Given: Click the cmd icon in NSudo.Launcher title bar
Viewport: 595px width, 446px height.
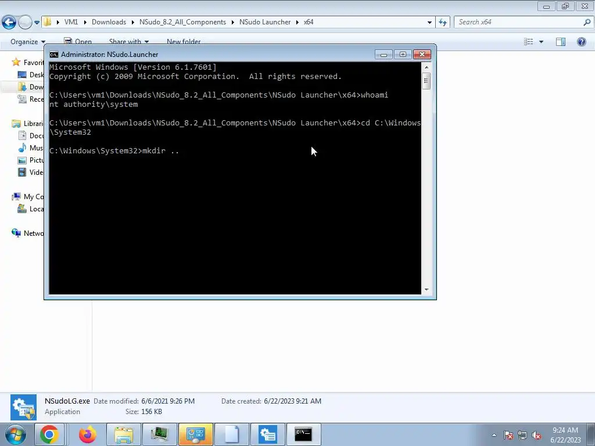Looking at the screenshot, I should click(54, 55).
